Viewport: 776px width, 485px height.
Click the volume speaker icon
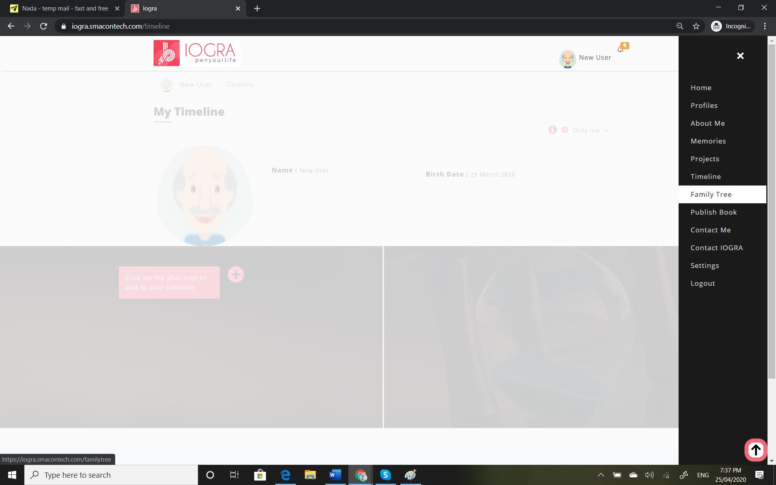pos(649,475)
